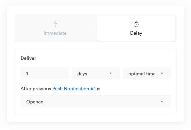Click the caret beside optimal time
The height and width of the screenshot is (130, 191).
point(162,73)
